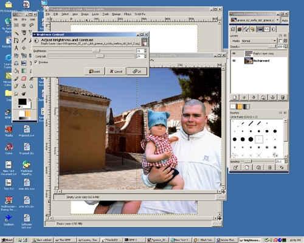304x243 pixels.
Task: Select the Dodge/Burn tool
Action: [24, 94]
